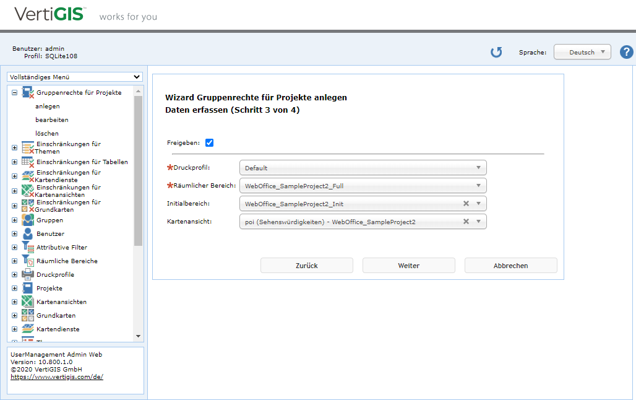Screen dimensions: 636x400
Task: Click the Druckprofile printer icon
Action: click(27, 275)
